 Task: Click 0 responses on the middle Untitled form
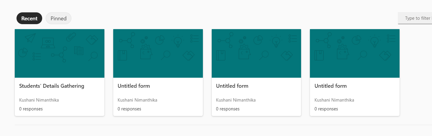tap(228, 109)
